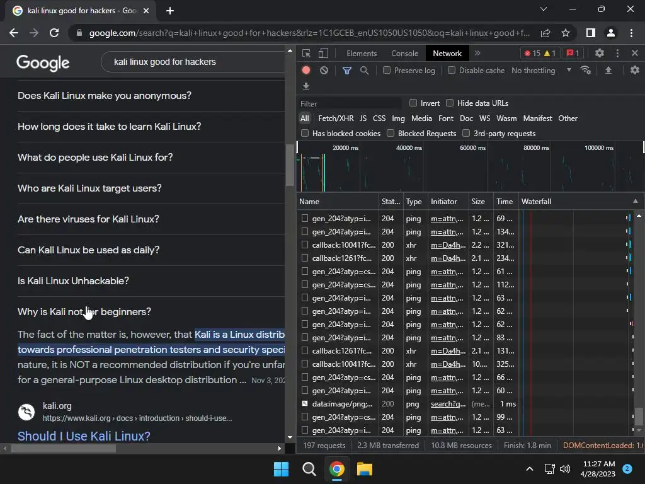Toggle device toolbar icon in DevTools

pyautogui.click(x=323, y=54)
